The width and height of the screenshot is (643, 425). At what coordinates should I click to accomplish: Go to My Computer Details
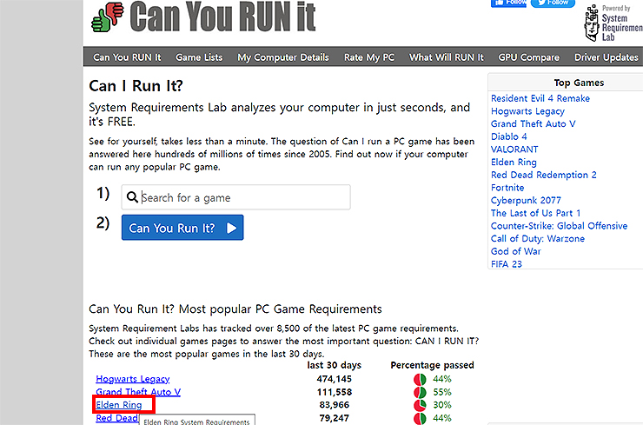283,57
